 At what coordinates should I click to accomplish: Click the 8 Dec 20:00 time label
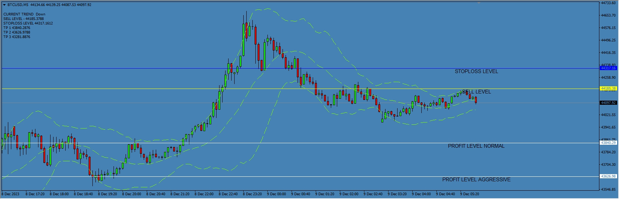[132, 194]
